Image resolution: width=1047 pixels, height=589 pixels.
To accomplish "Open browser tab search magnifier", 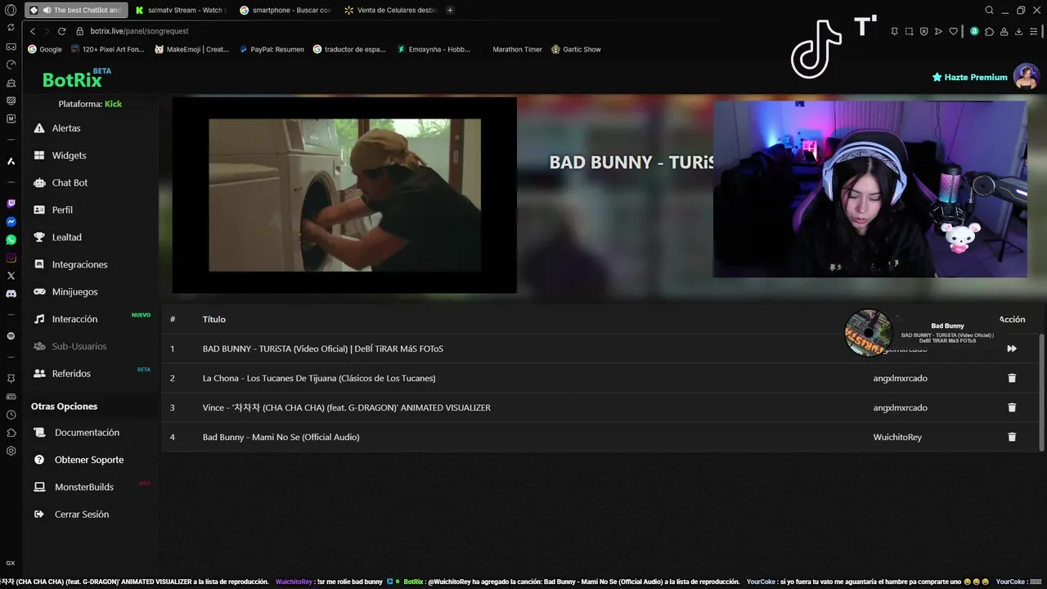I will pos(989,10).
